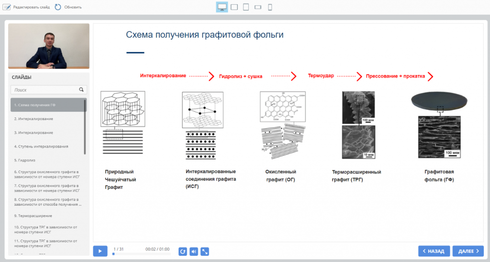Click the refresh circular arrow icon
The height and width of the screenshot is (262, 490).
58,7
